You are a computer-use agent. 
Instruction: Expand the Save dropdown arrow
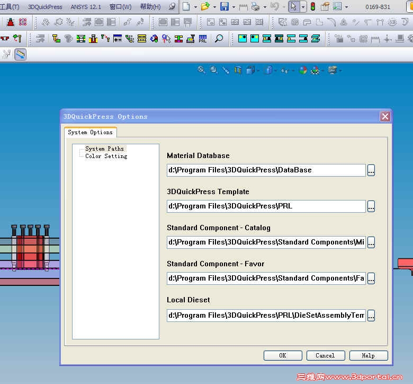[234, 7]
